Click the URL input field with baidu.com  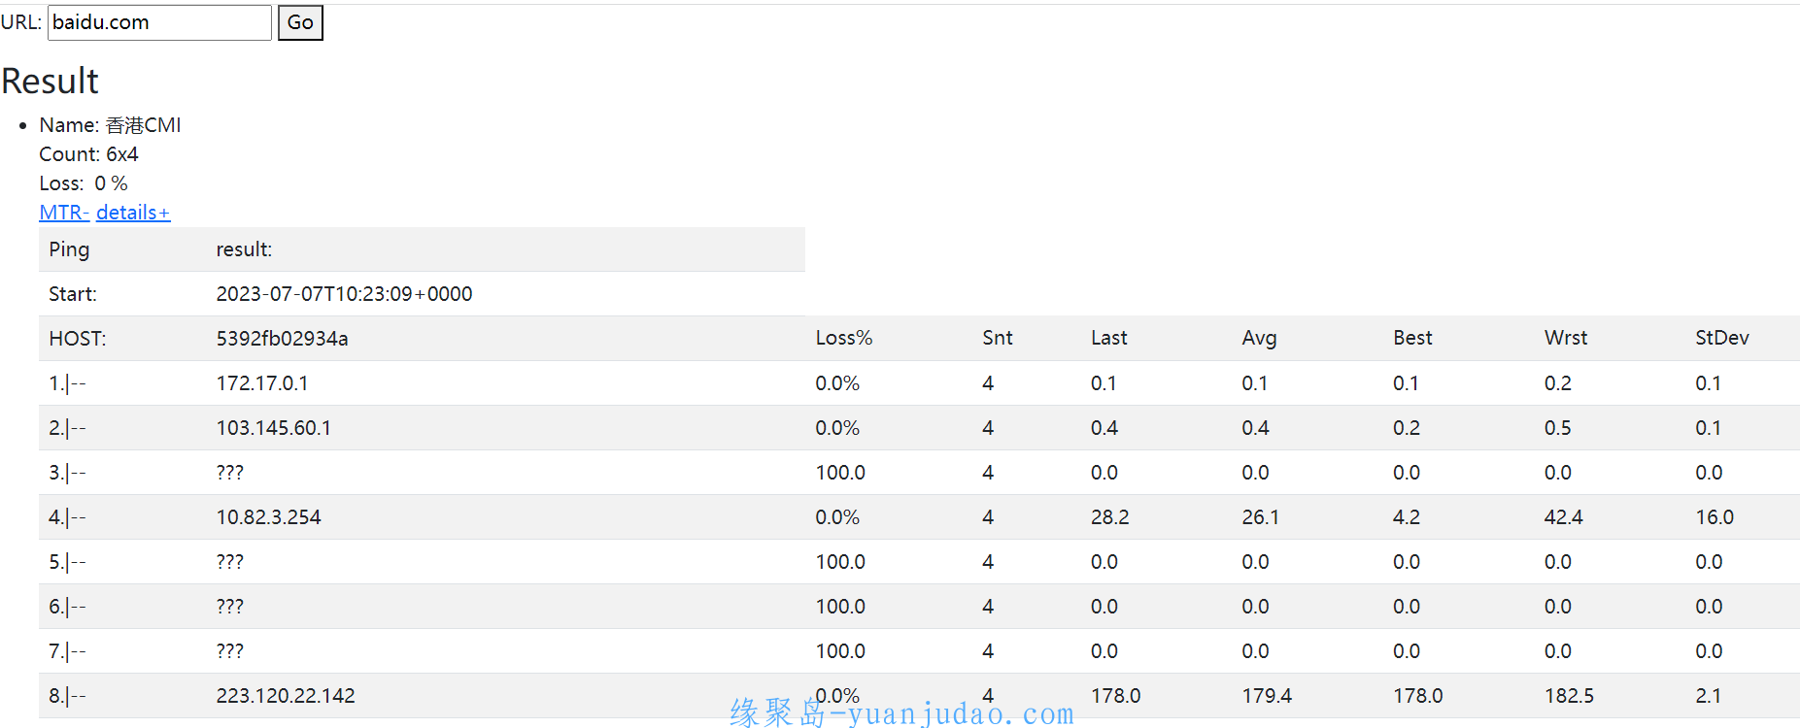click(159, 22)
